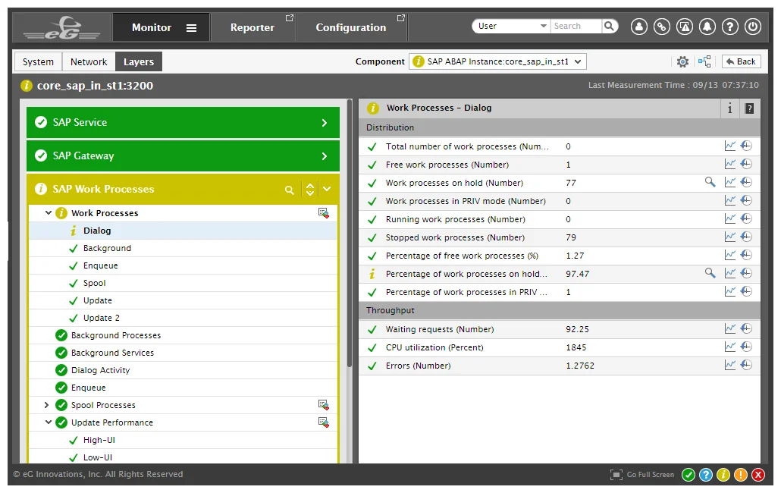
Task: Click the help '?' icon in Dialog panel header
Action: coord(749,108)
